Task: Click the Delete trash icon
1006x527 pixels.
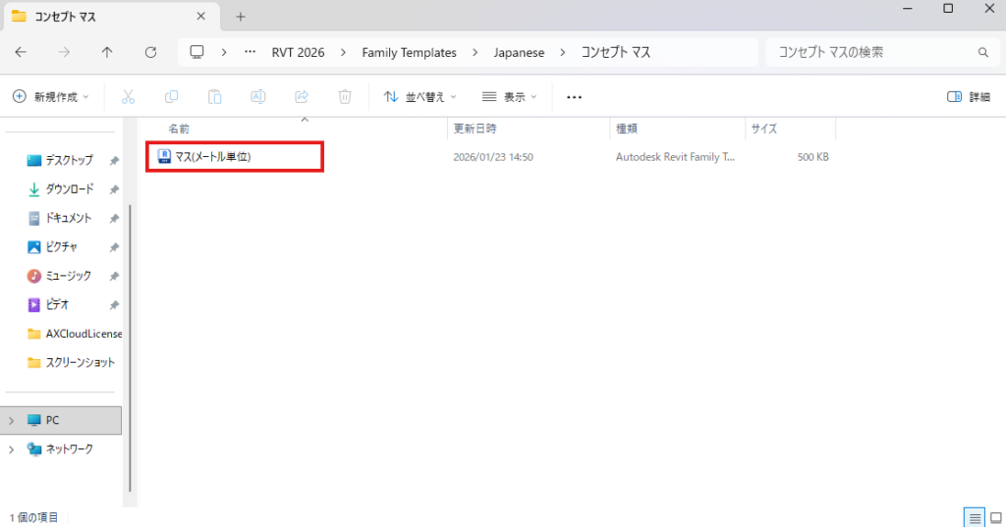Action: 345,97
